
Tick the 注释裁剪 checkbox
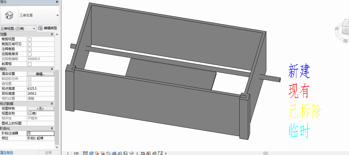(x=29, y=49)
